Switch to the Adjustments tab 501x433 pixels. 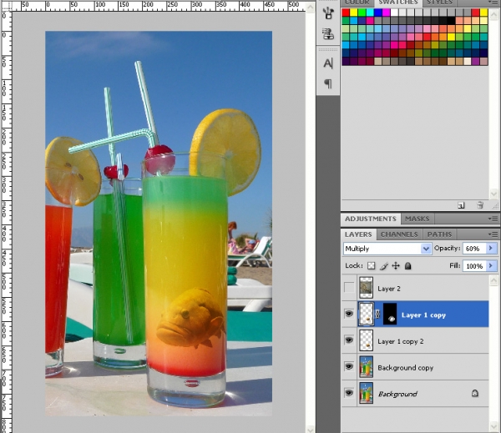click(x=370, y=219)
